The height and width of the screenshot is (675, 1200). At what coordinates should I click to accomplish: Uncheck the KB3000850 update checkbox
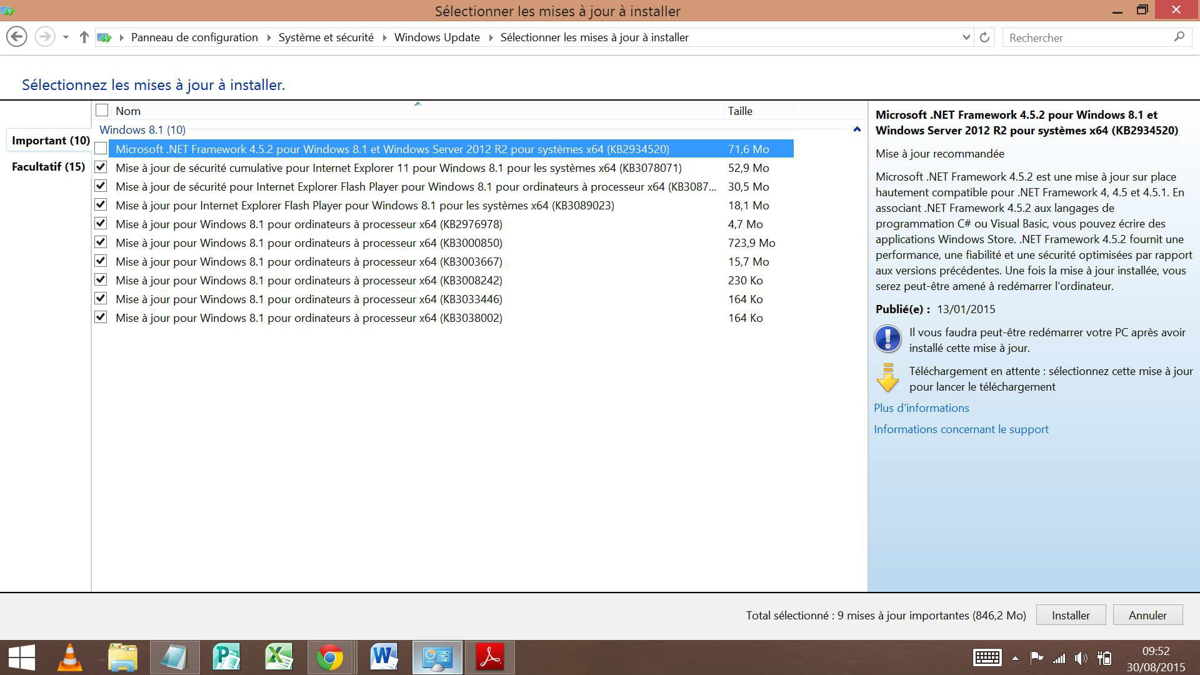[x=101, y=242]
